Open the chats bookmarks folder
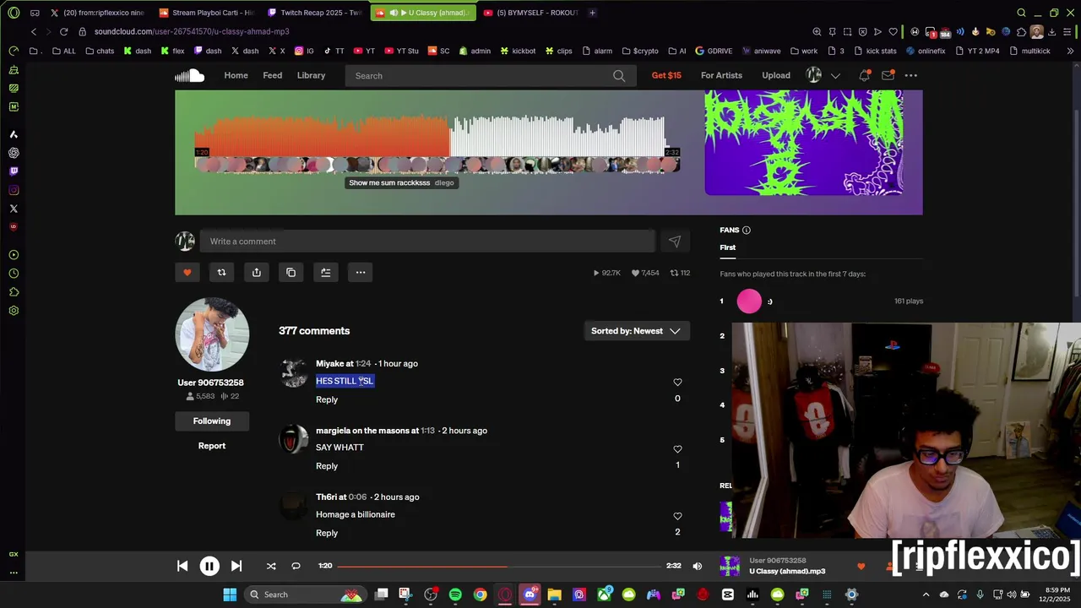 (100, 51)
